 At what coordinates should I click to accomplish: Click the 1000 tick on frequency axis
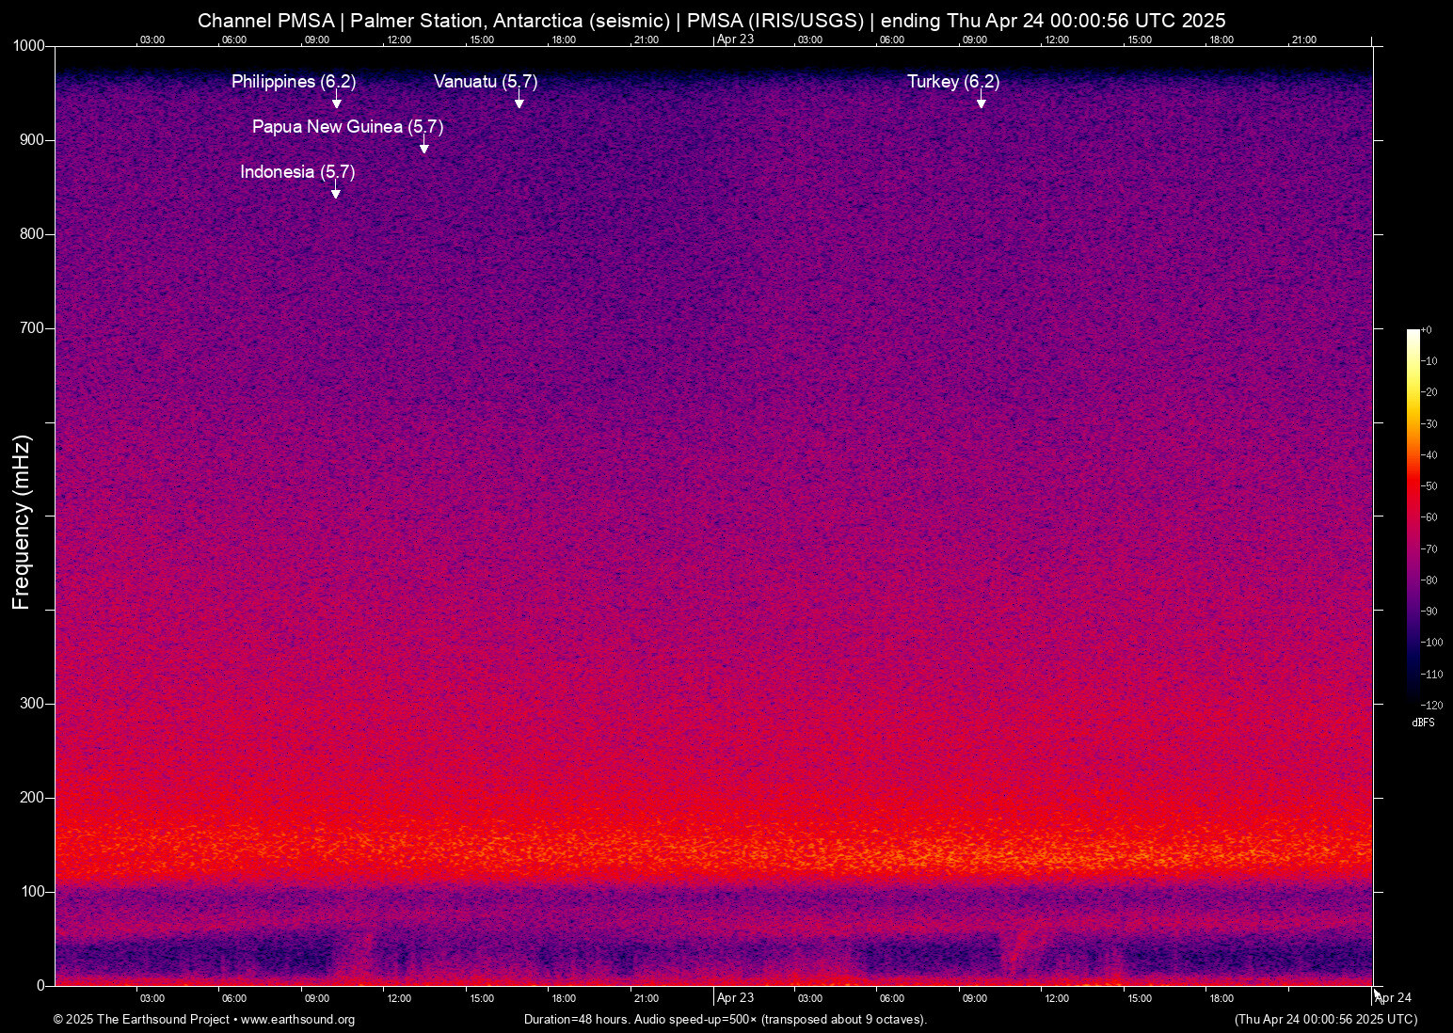28,46
